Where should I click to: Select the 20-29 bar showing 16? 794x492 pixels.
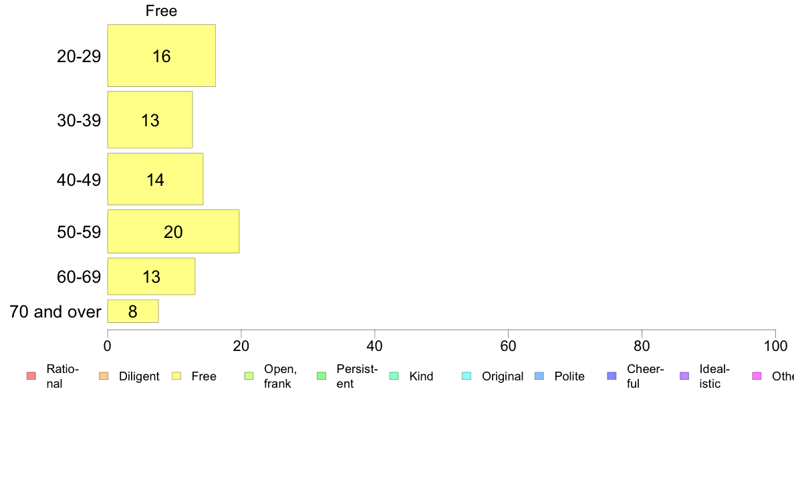[162, 55]
